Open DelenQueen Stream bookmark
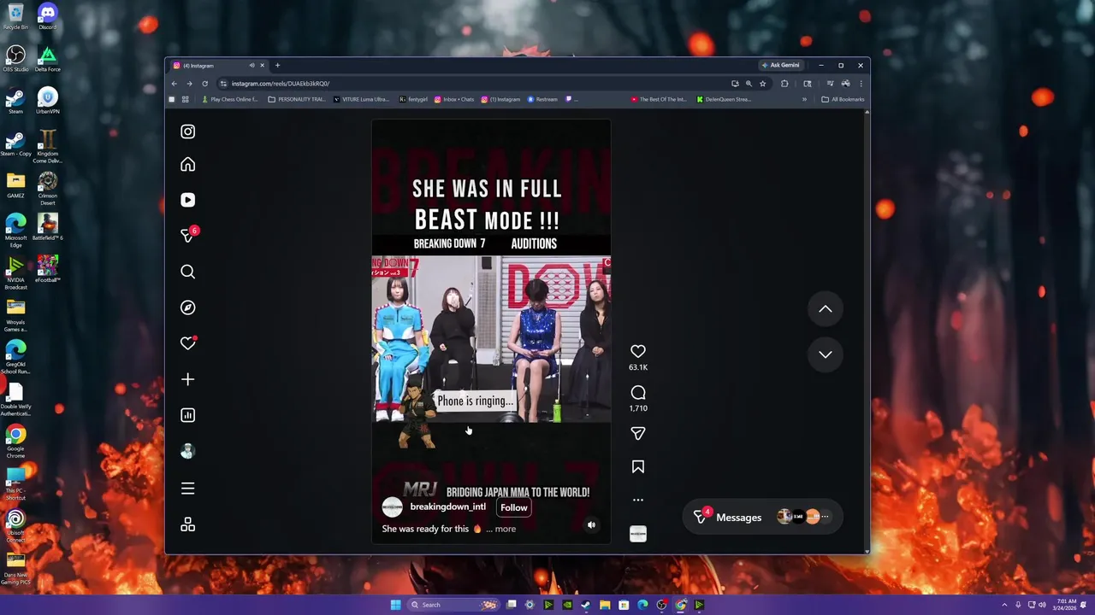Screen dimensions: 1095x615 724,99
